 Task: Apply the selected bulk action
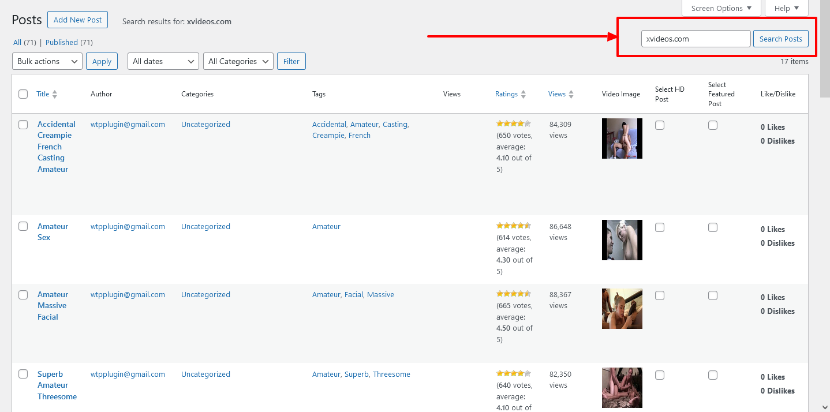(102, 61)
